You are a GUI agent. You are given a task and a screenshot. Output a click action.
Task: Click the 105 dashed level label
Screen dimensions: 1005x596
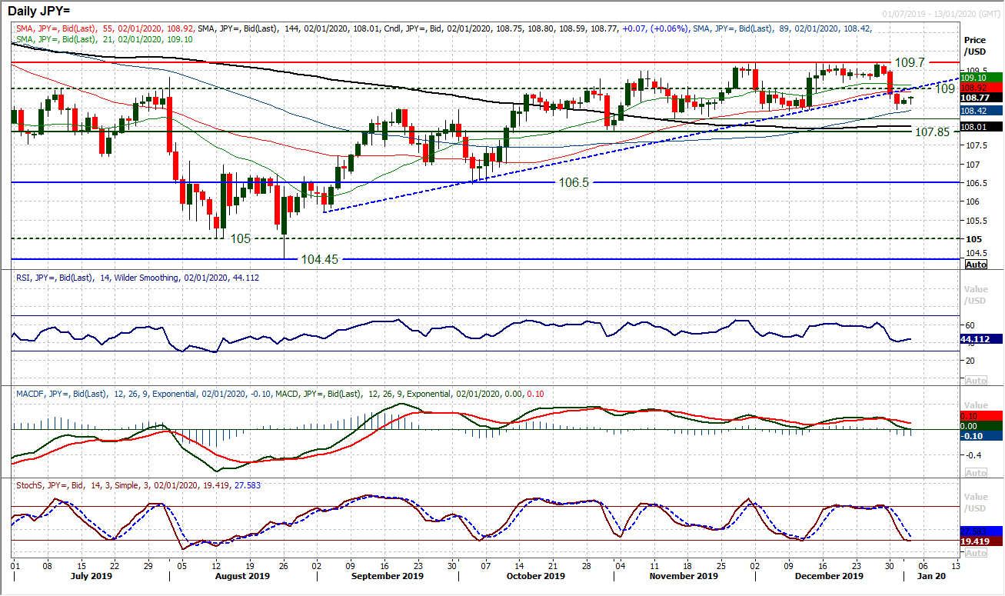coord(241,238)
